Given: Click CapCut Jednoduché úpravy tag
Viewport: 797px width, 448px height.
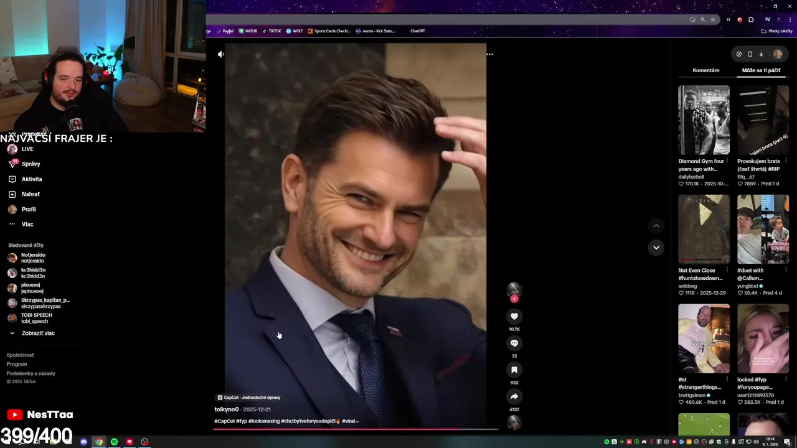Looking at the screenshot, I should coord(249,397).
